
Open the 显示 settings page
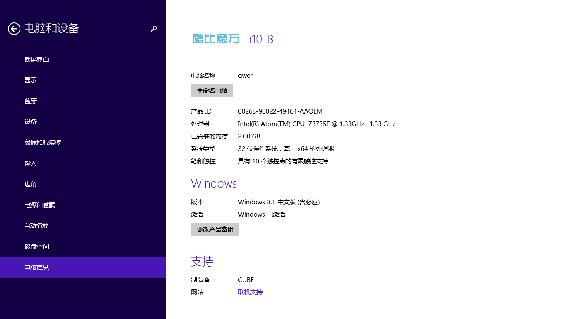[30, 80]
